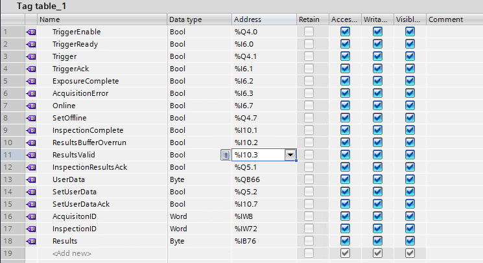Select the tag icon for Results row
483x263 pixels.
pos(31,241)
